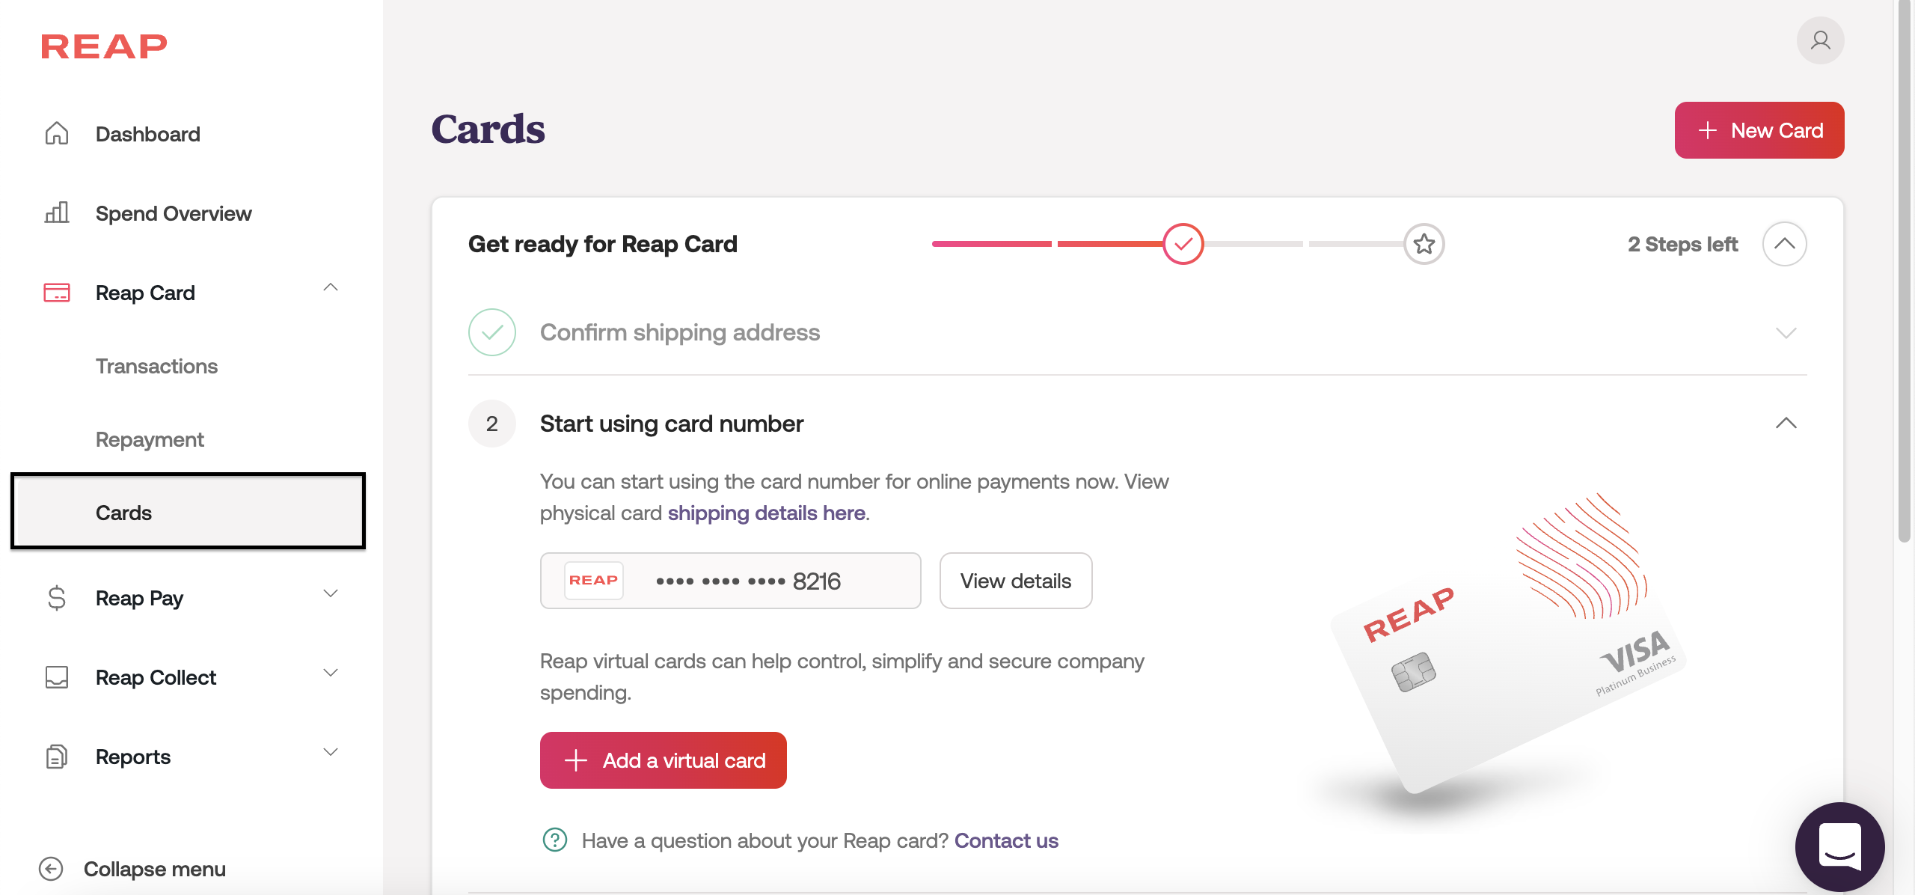The width and height of the screenshot is (1915, 895).
Task: Go to the Repayment page
Action: pos(150,439)
